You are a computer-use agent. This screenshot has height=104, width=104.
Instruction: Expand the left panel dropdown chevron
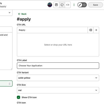pyautogui.click(x=10, y=13)
